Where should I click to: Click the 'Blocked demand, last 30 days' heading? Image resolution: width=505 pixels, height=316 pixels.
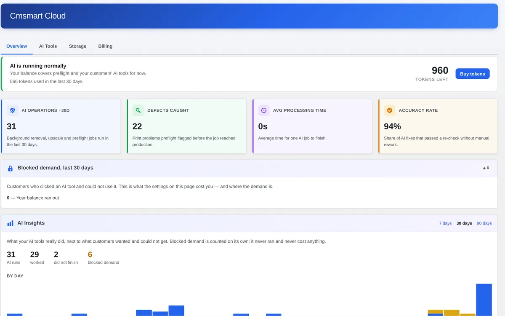pyautogui.click(x=55, y=168)
